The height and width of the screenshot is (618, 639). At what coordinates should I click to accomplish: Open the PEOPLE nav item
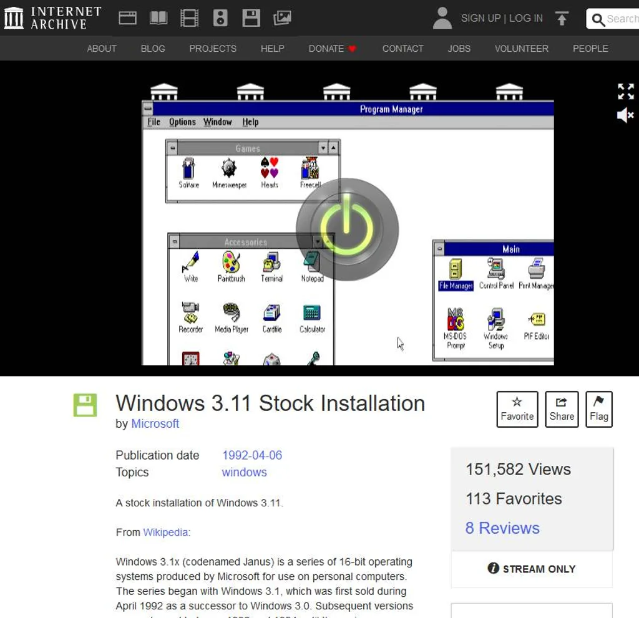pos(590,49)
